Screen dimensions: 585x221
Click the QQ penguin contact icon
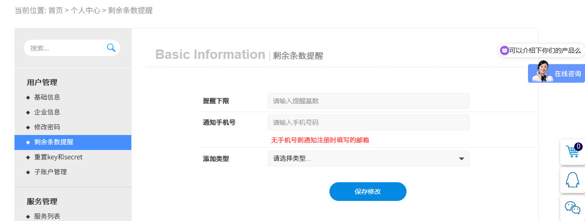[x=572, y=180]
